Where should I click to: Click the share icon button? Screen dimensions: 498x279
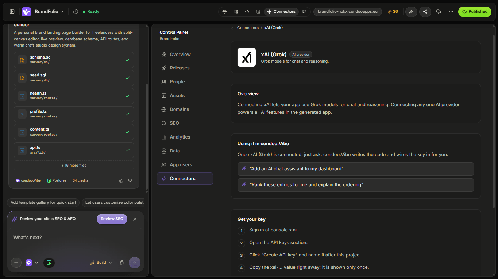coord(425,12)
